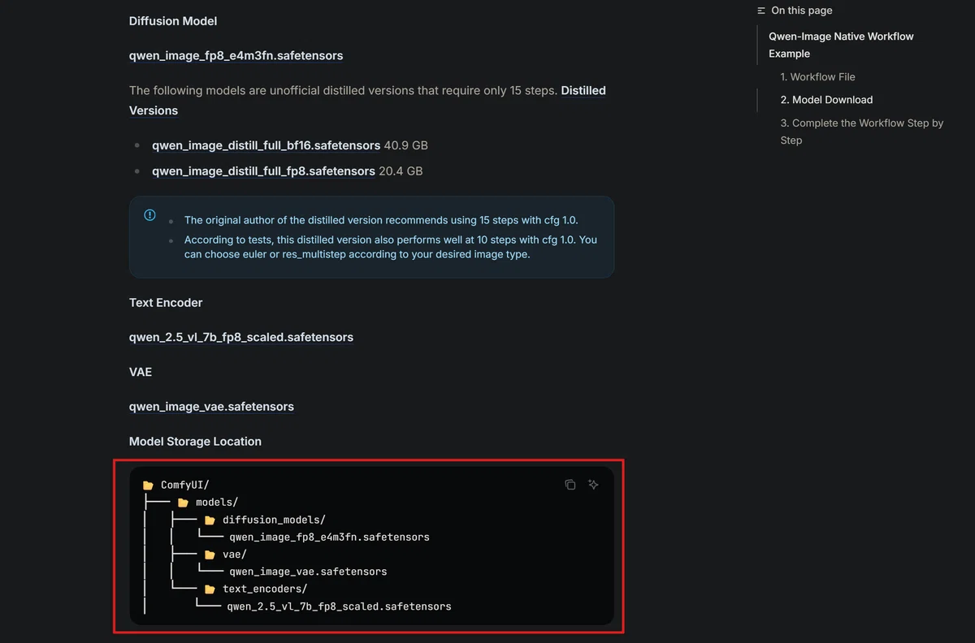Open qwen_2.5_vl_7b_fp8_scaled.safetensors link
The width and height of the screenshot is (975, 643).
pos(241,337)
